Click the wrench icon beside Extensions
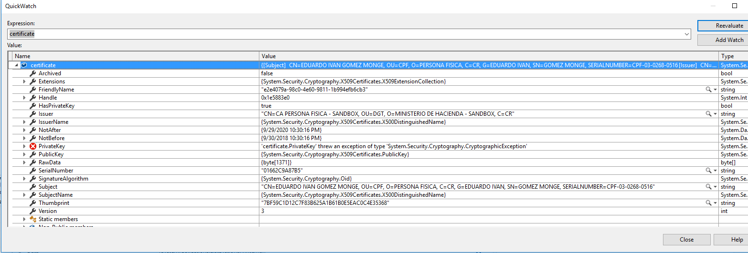The image size is (748, 253). pos(33,81)
